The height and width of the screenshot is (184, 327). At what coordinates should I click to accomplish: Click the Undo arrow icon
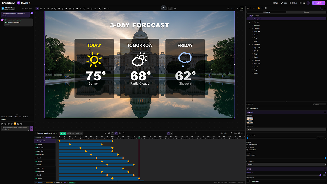tap(105, 8)
